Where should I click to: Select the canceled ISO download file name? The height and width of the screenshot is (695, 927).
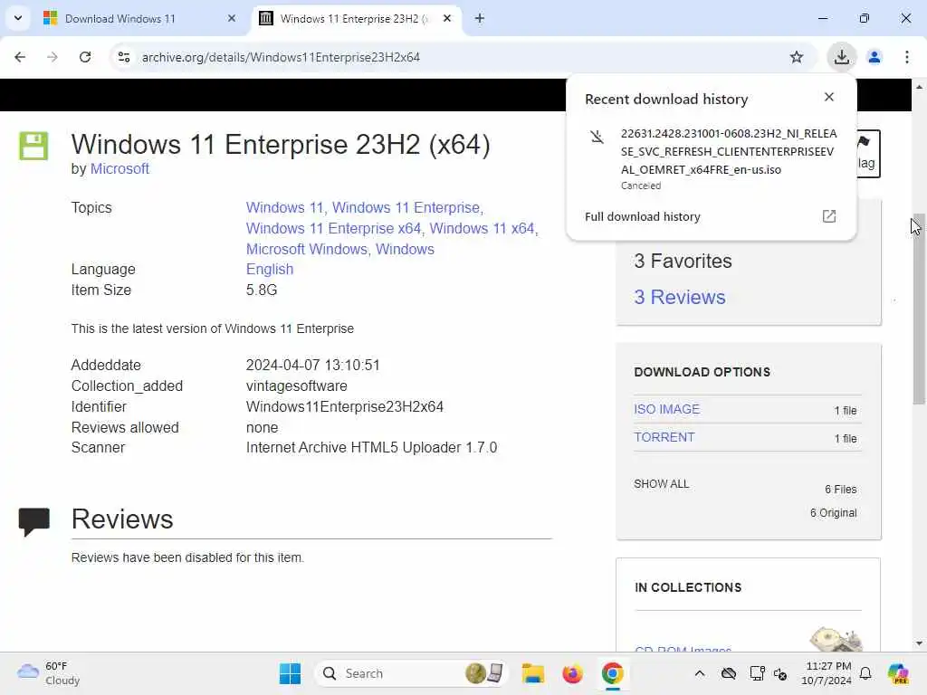tap(729, 152)
